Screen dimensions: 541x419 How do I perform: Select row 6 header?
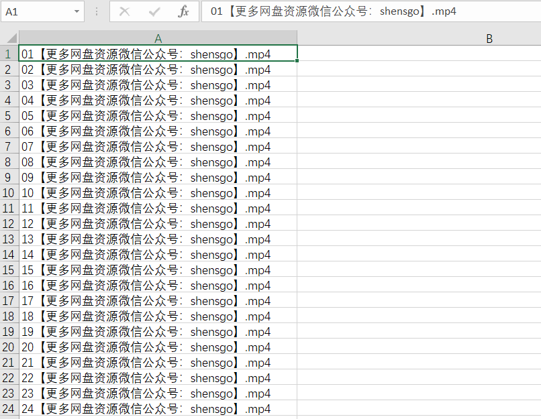tap(8, 131)
